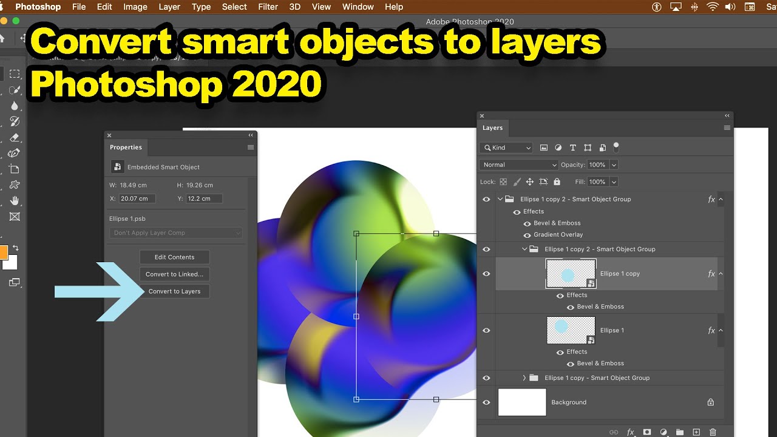Image resolution: width=777 pixels, height=437 pixels.
Task: Hide Ellipse 1 copy - Smart Object Group
Action: coord(486,378)
